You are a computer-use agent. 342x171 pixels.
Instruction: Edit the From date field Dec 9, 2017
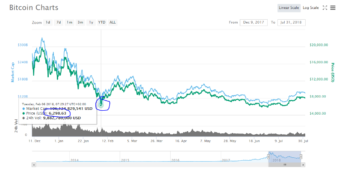(254, 23)
